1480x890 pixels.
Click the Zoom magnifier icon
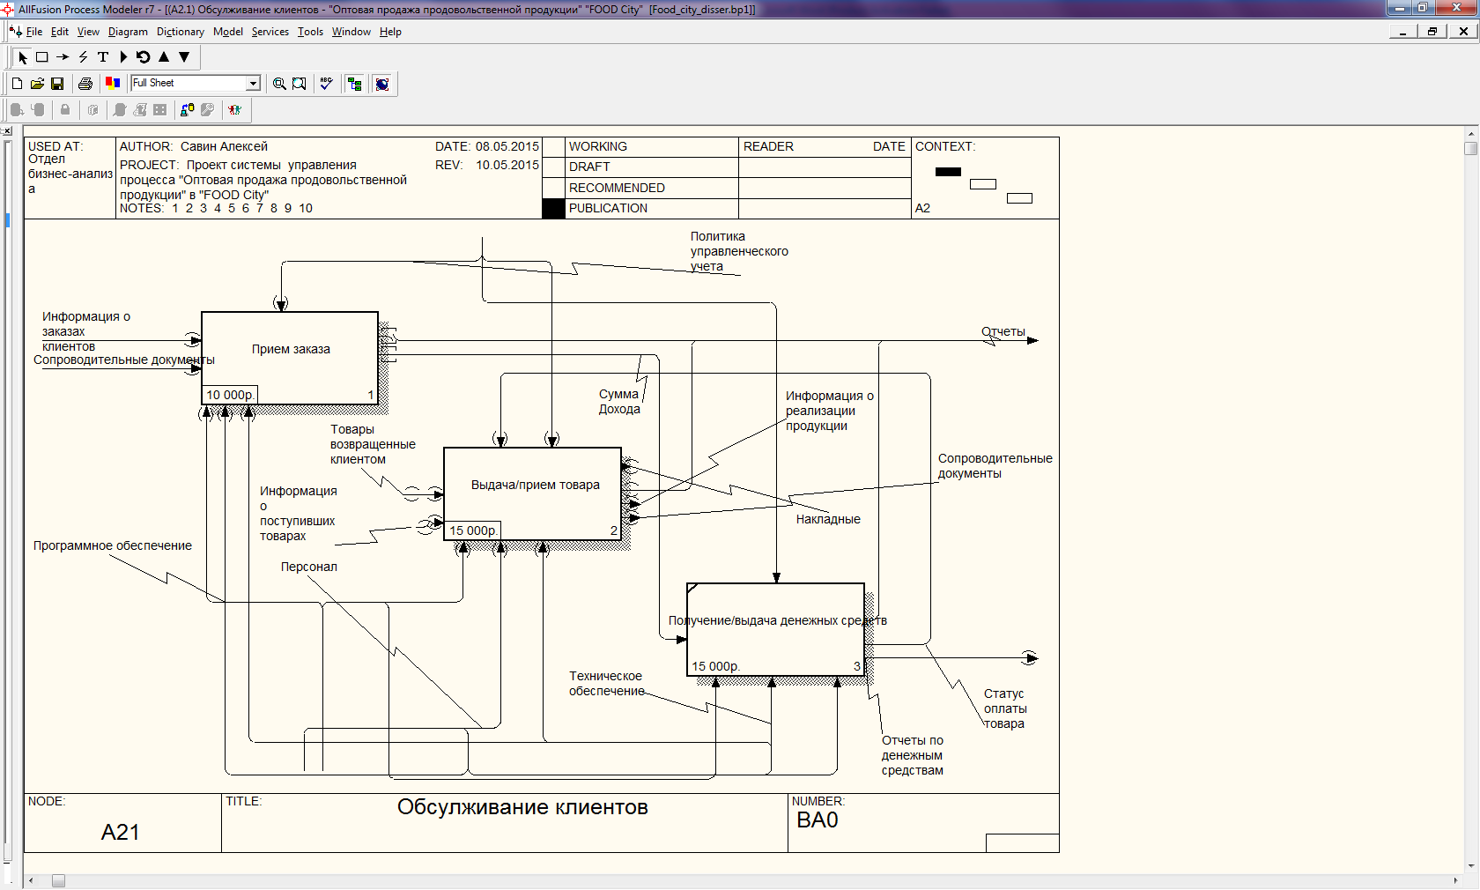(x=279, y=84)
